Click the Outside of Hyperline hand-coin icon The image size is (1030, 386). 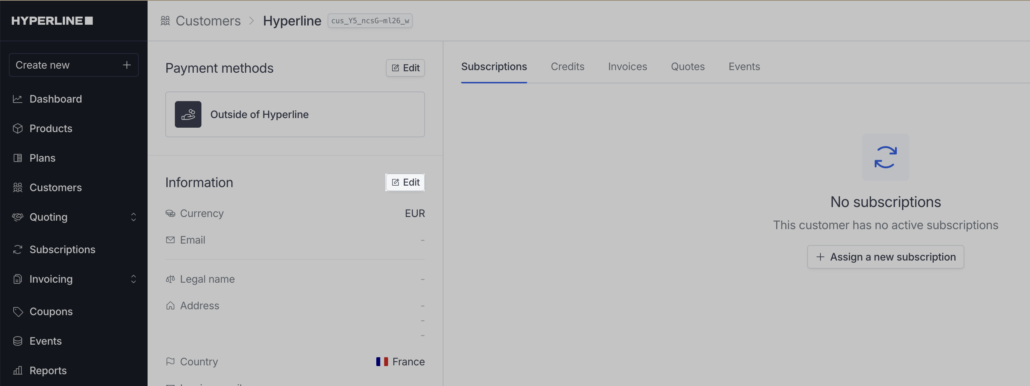coord(188,114)
